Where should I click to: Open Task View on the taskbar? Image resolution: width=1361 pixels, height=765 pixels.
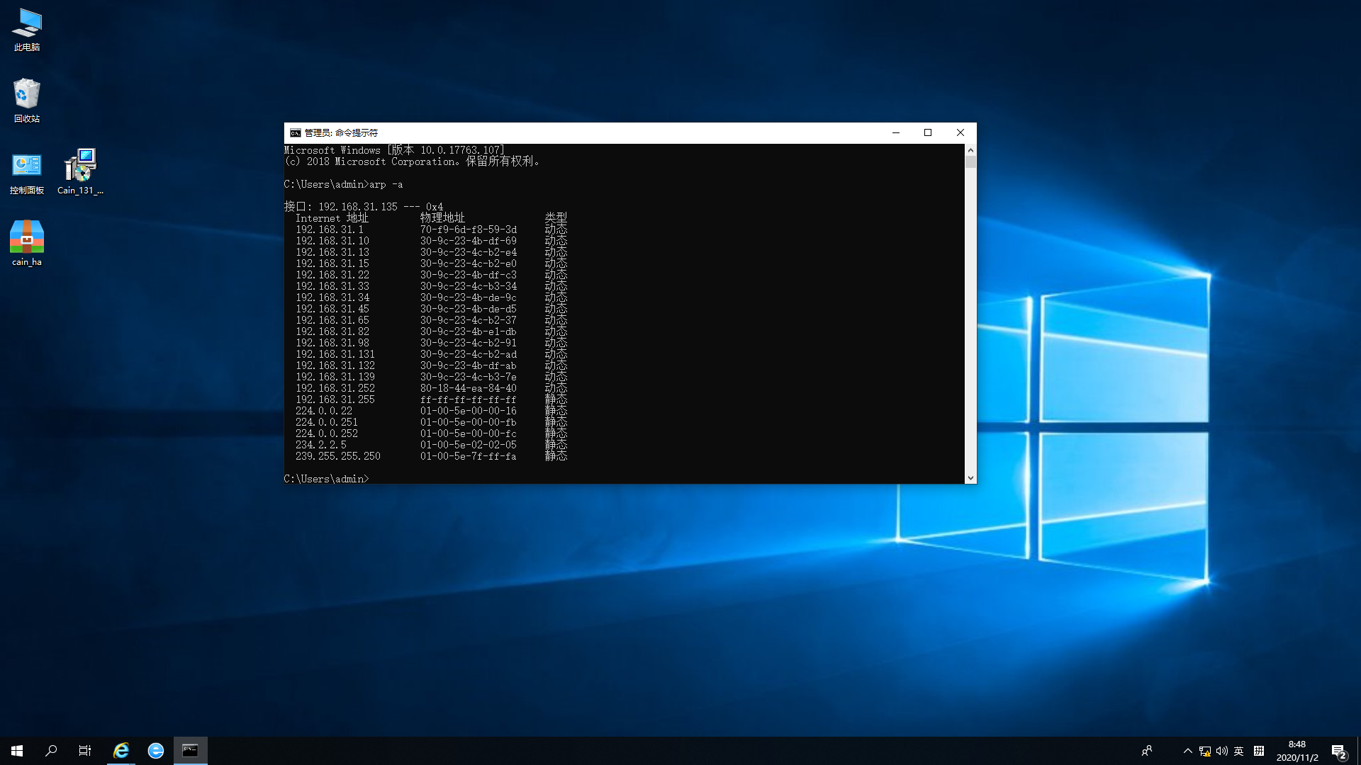click(x=85, y=751)
